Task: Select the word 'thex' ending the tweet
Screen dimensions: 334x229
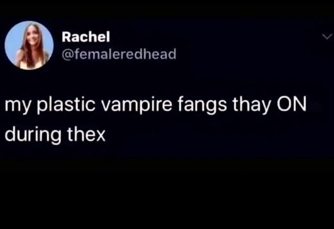Action: (x=86, y=134)
